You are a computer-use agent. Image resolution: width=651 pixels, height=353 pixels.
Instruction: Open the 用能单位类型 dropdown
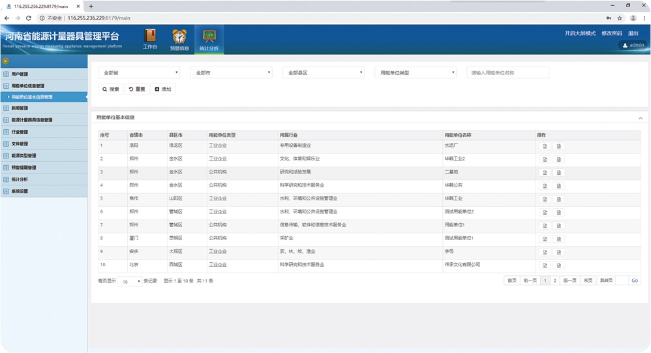[x=416, y=72]
